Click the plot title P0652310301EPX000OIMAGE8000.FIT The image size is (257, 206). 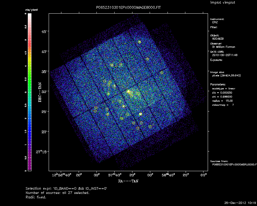click(128, 8)
